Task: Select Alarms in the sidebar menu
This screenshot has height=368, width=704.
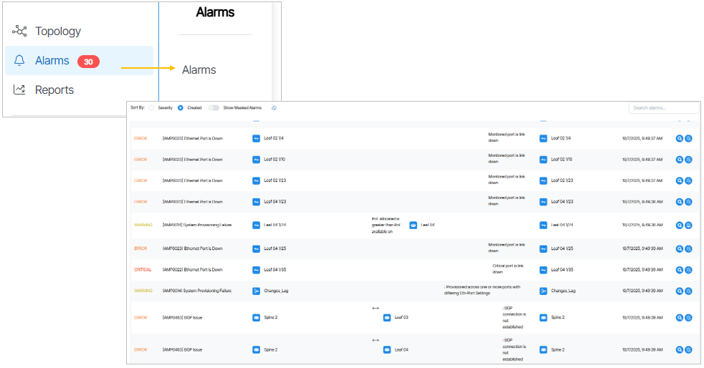Action: [52, 62]
